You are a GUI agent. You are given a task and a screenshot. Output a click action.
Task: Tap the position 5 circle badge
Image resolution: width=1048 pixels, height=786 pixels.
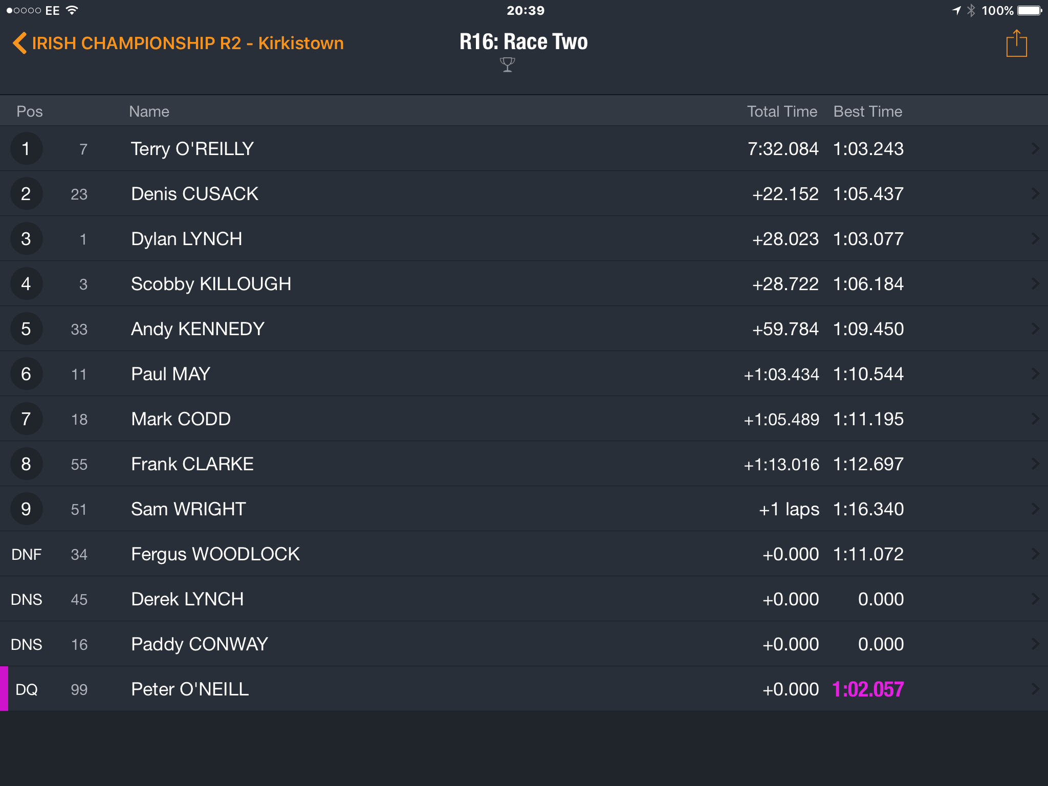coord(26,329)
